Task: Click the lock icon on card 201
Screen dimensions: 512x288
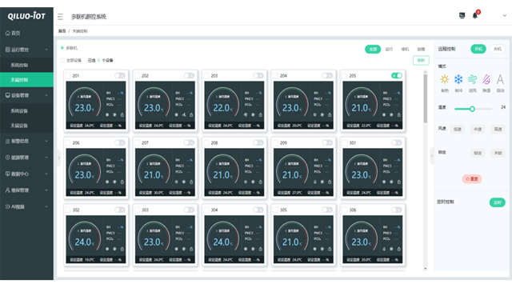Action: tap(122, 115)
